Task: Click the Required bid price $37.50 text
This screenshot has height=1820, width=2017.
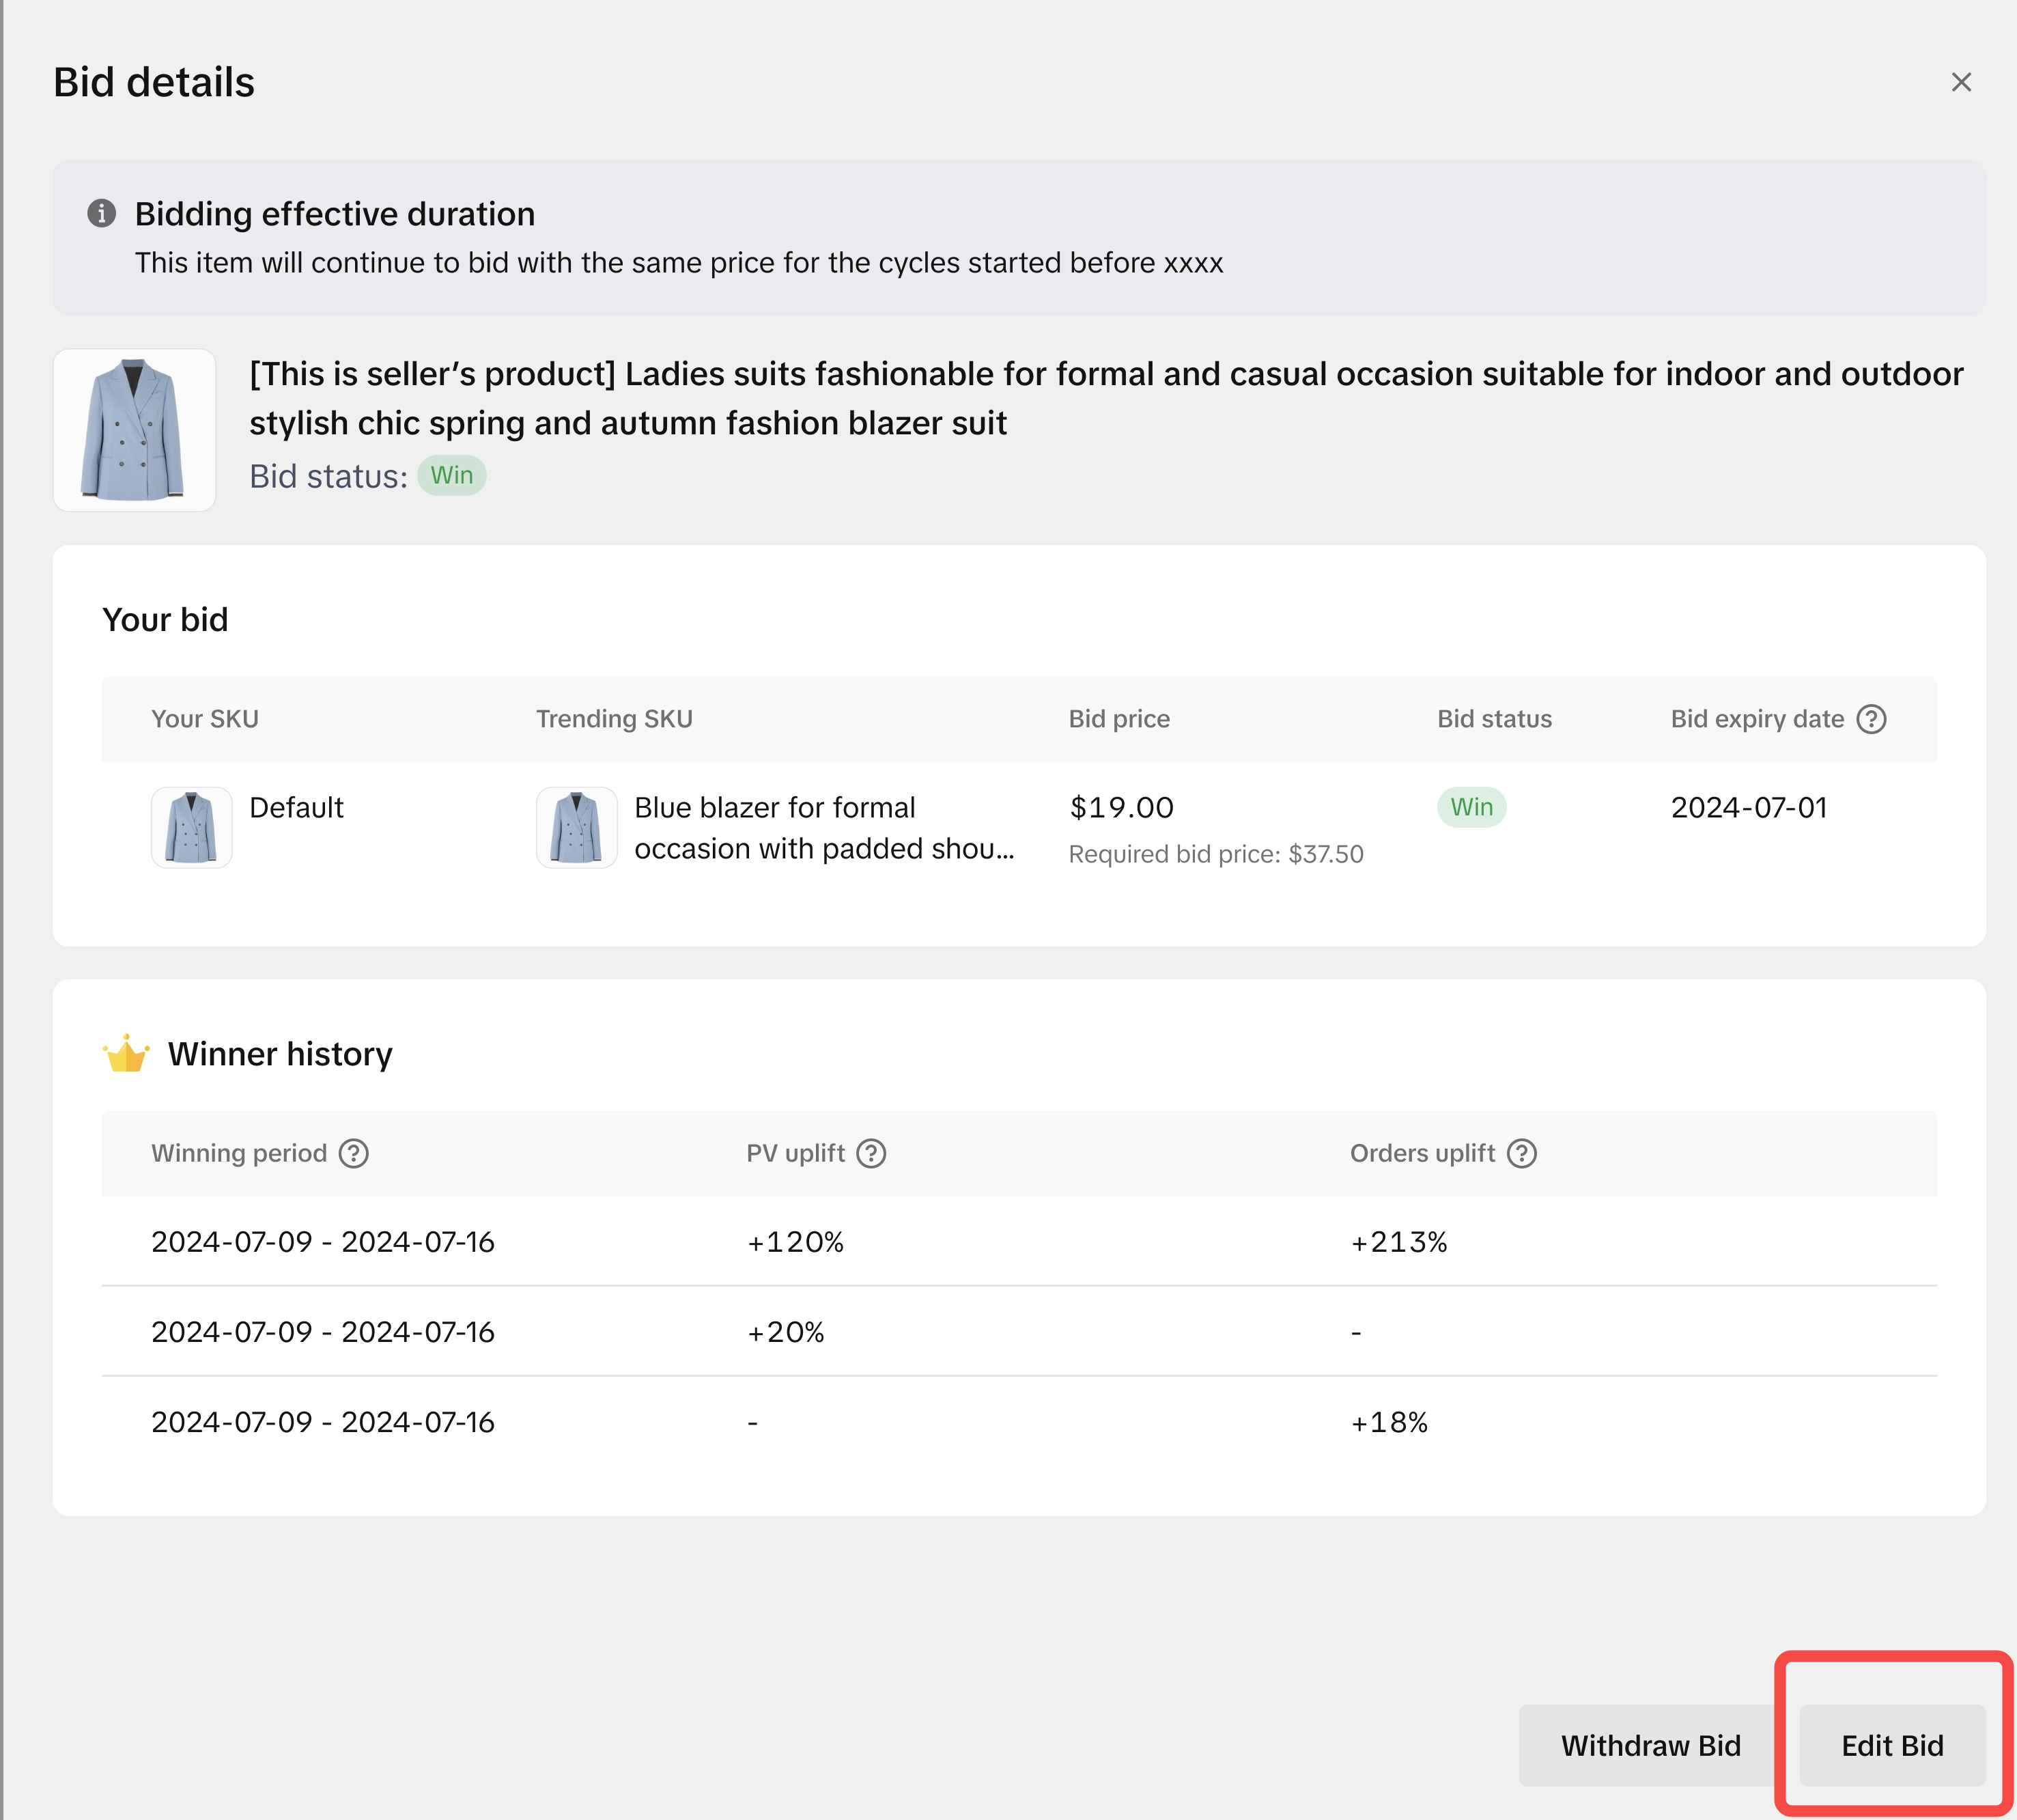Action: pyautogui.click(x=1215, y=854)
